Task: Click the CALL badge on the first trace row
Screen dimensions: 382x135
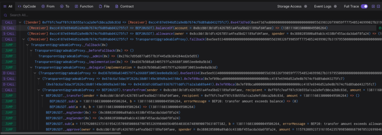Action: tap(9, 22)
